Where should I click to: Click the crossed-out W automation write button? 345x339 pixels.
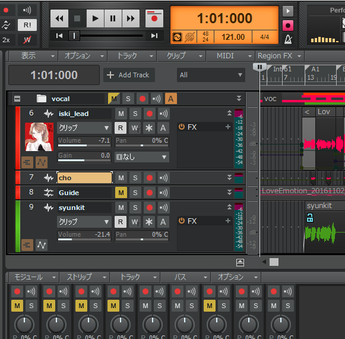coord(27,40)
